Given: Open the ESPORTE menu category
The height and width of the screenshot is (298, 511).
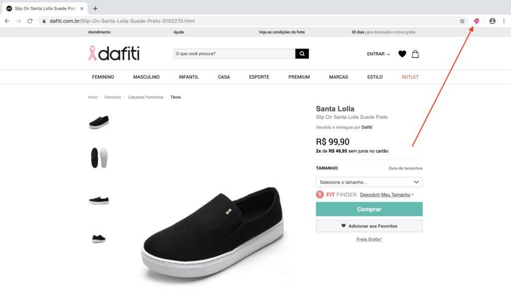Looking at the screenshot, I should (x=259, y=77).
